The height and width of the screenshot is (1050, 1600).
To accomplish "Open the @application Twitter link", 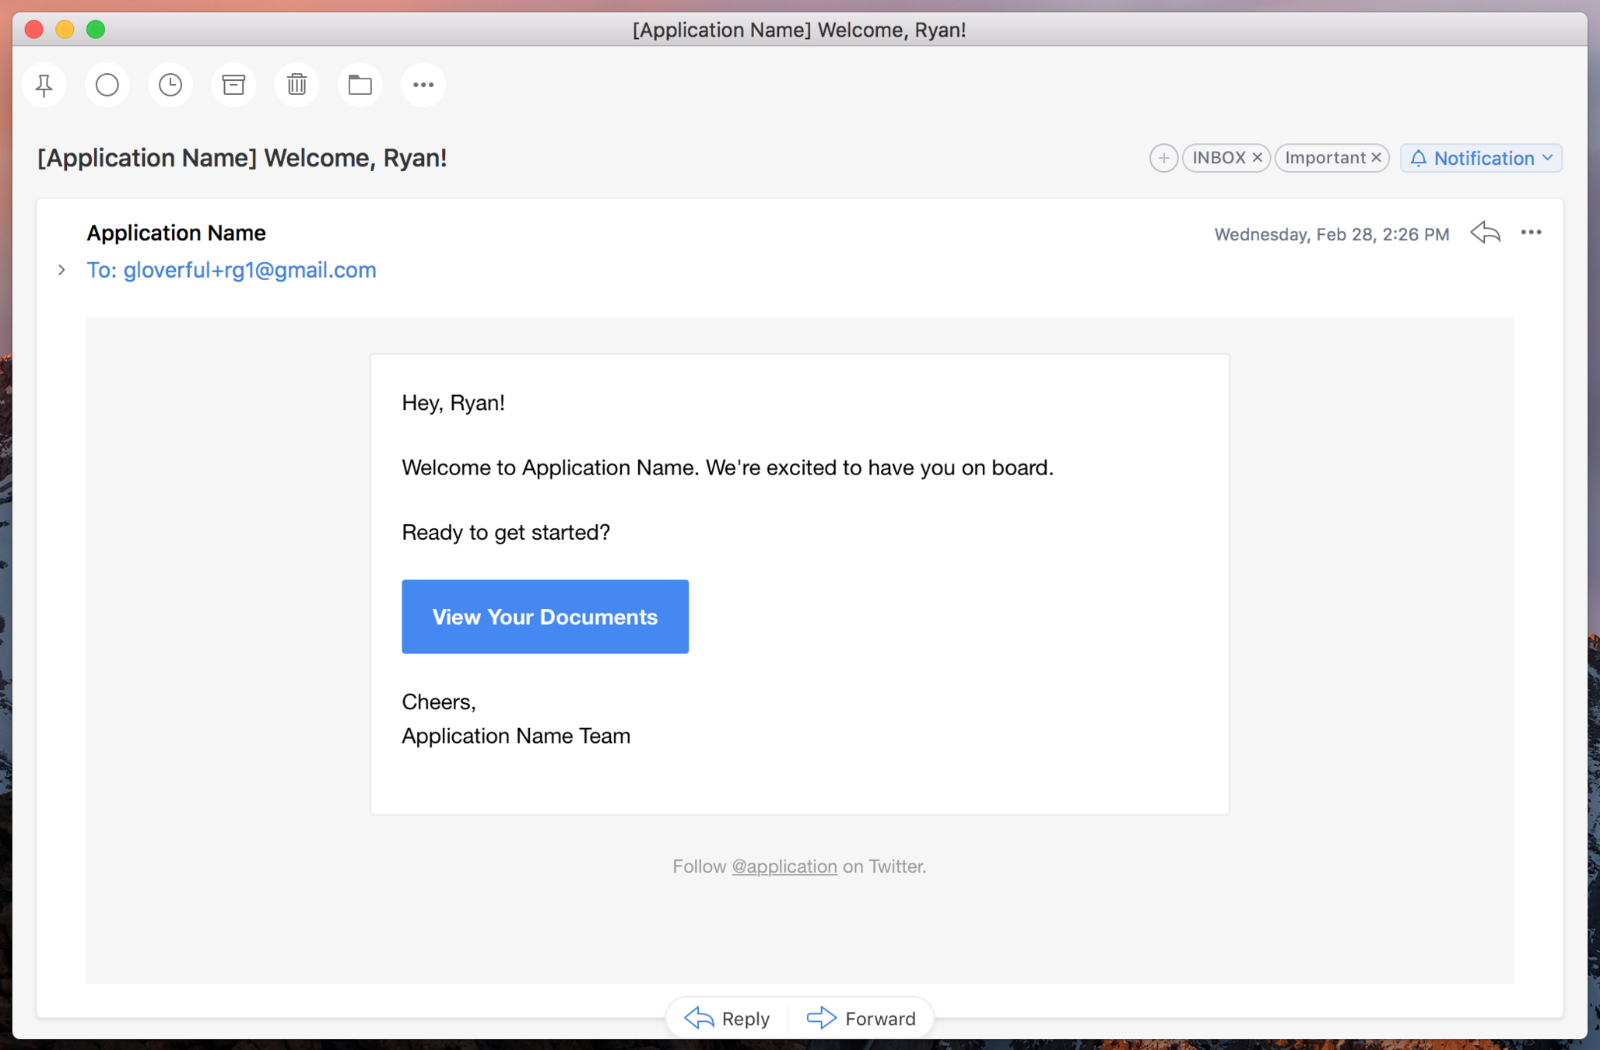I will click(784, 866).
